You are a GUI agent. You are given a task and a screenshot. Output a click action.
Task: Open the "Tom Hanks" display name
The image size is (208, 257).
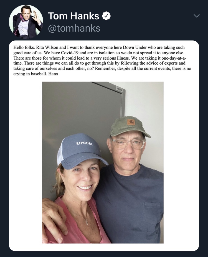[73, 16]
